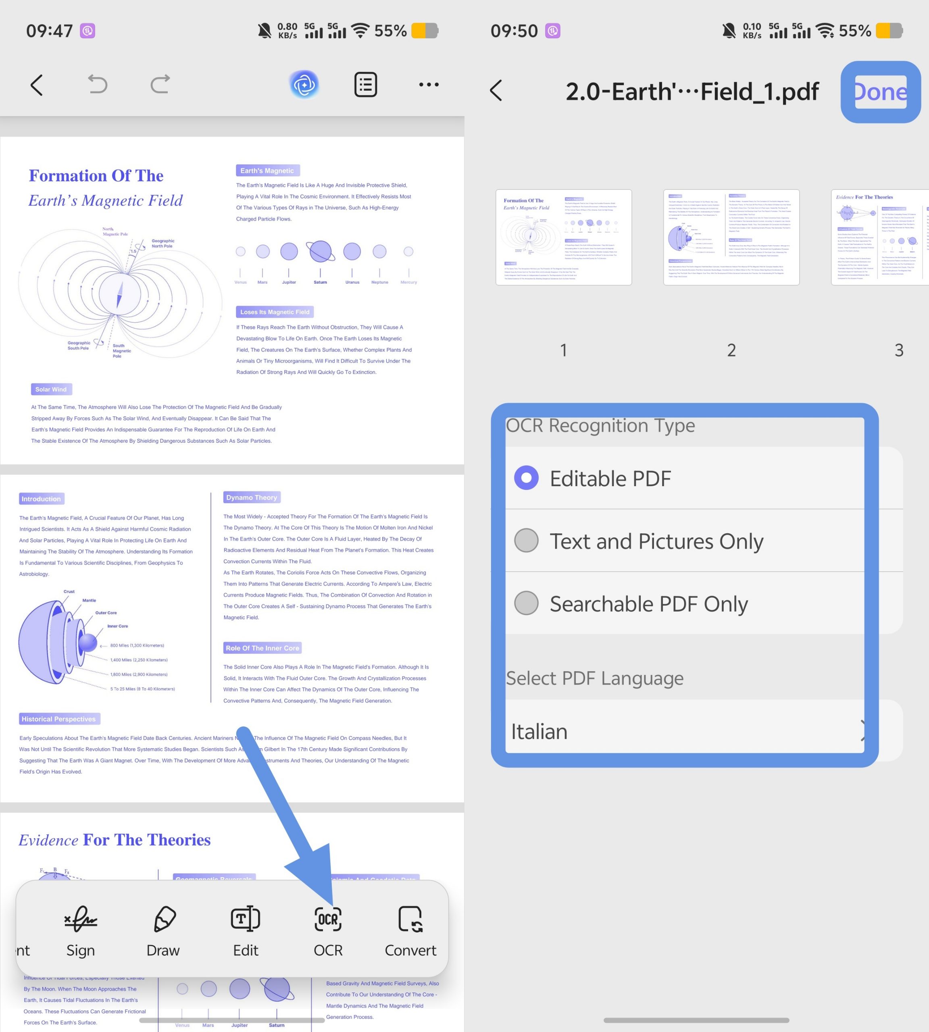Image resolution: width=929 pixels, height=1032 pixels.
Task: Tap Done to confirm OCR settings
Action: click(x=881, y=92)
